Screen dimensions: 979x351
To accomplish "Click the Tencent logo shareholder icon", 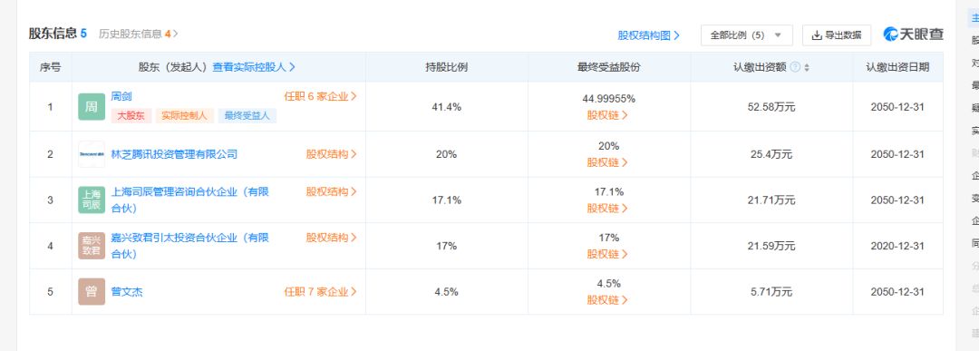I will 92,154.
